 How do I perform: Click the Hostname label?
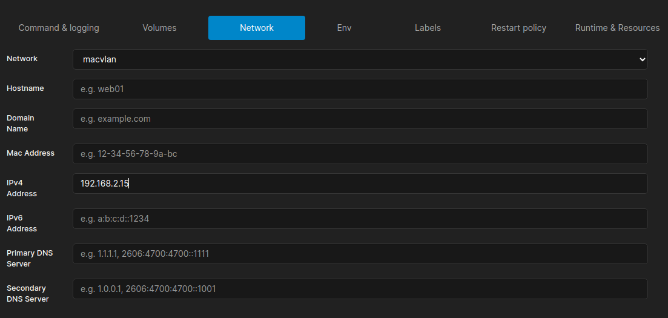25,88
